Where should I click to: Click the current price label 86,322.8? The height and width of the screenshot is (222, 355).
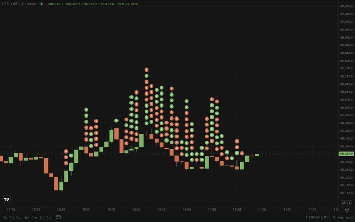coord(346,154)
